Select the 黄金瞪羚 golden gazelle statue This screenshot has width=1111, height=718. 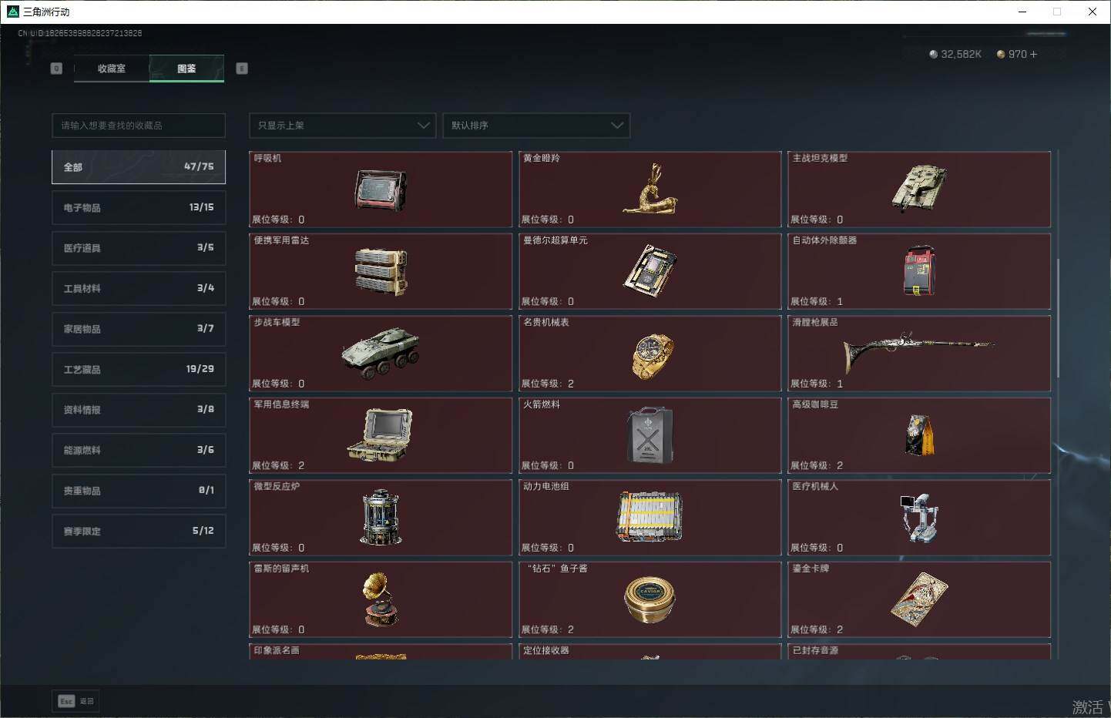pyautogui.click(x=649, y=190)
